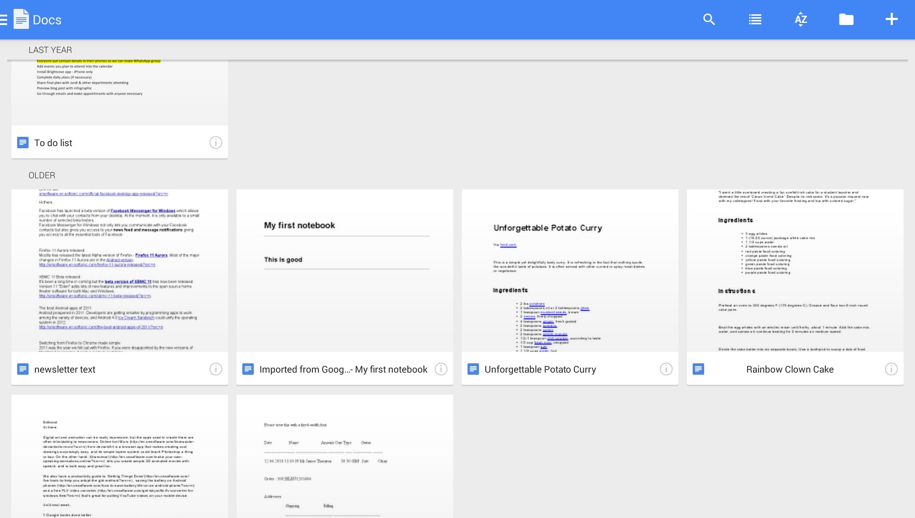
Task: Create new document with plus icon
Action: tap(891, 19)
